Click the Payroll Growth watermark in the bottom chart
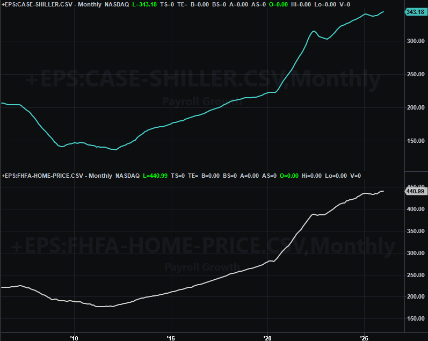 [x=202, y=266]
